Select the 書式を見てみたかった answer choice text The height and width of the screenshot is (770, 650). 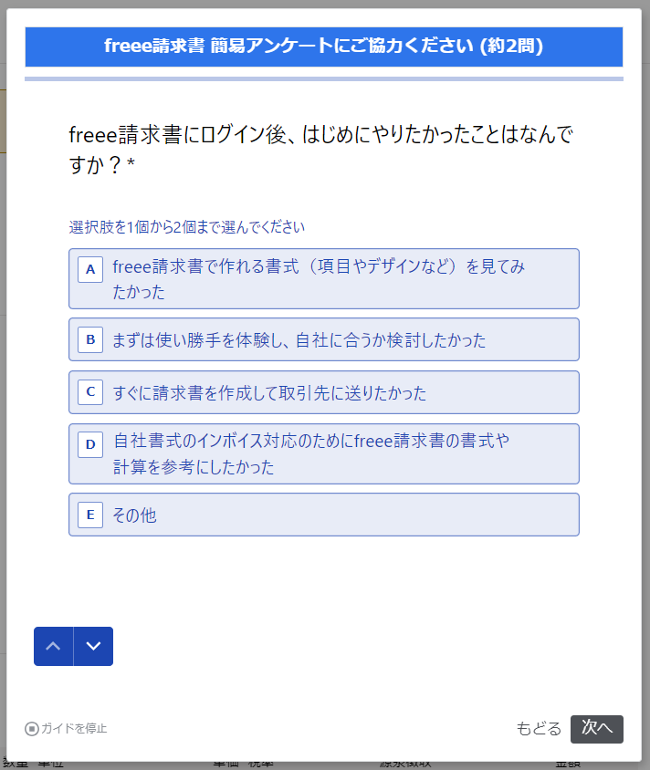(x=319, y=279)
